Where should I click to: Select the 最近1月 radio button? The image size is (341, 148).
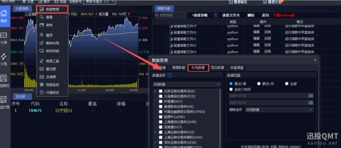click(259, 84)
